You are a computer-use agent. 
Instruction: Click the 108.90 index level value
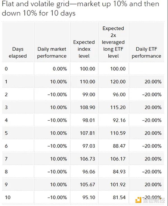(x=87, y=107)
